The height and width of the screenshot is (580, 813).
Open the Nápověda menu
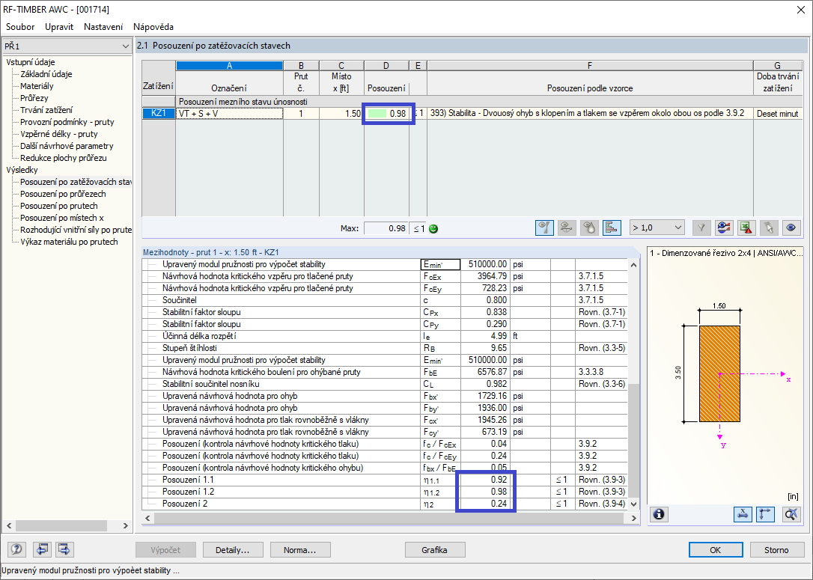point(153,27)
